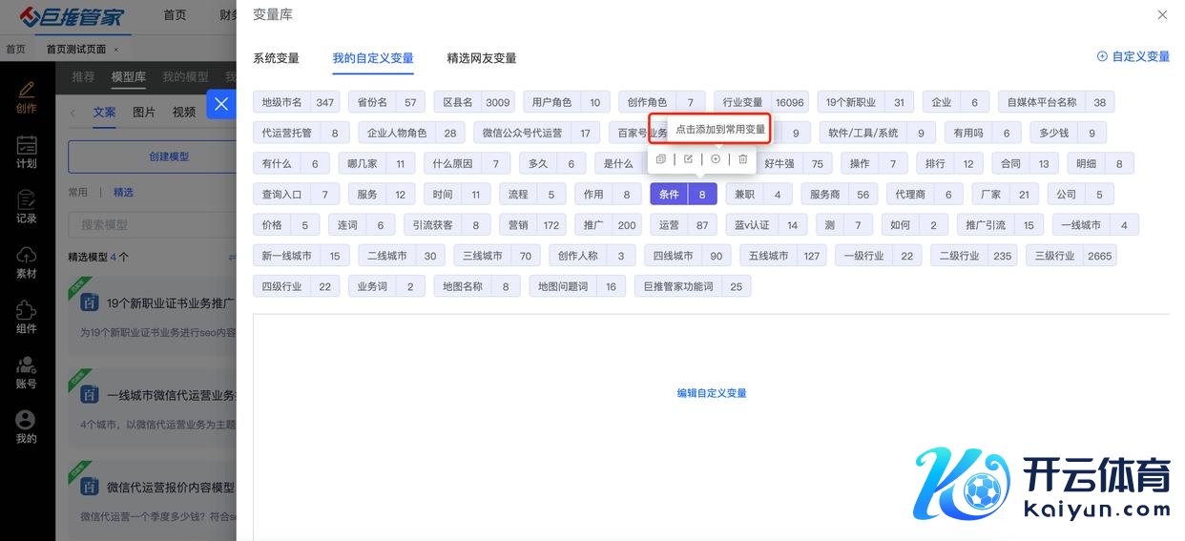
Task: Open 账号 account icon in sidebar
Action: (x=26, y=372)
